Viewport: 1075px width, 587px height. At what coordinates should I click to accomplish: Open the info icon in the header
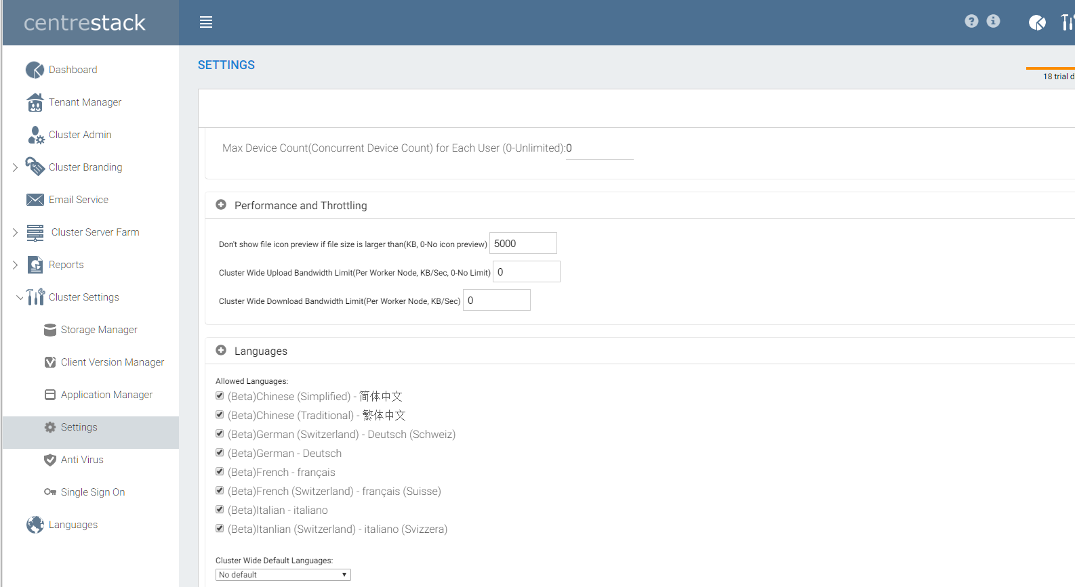point(993,21)
